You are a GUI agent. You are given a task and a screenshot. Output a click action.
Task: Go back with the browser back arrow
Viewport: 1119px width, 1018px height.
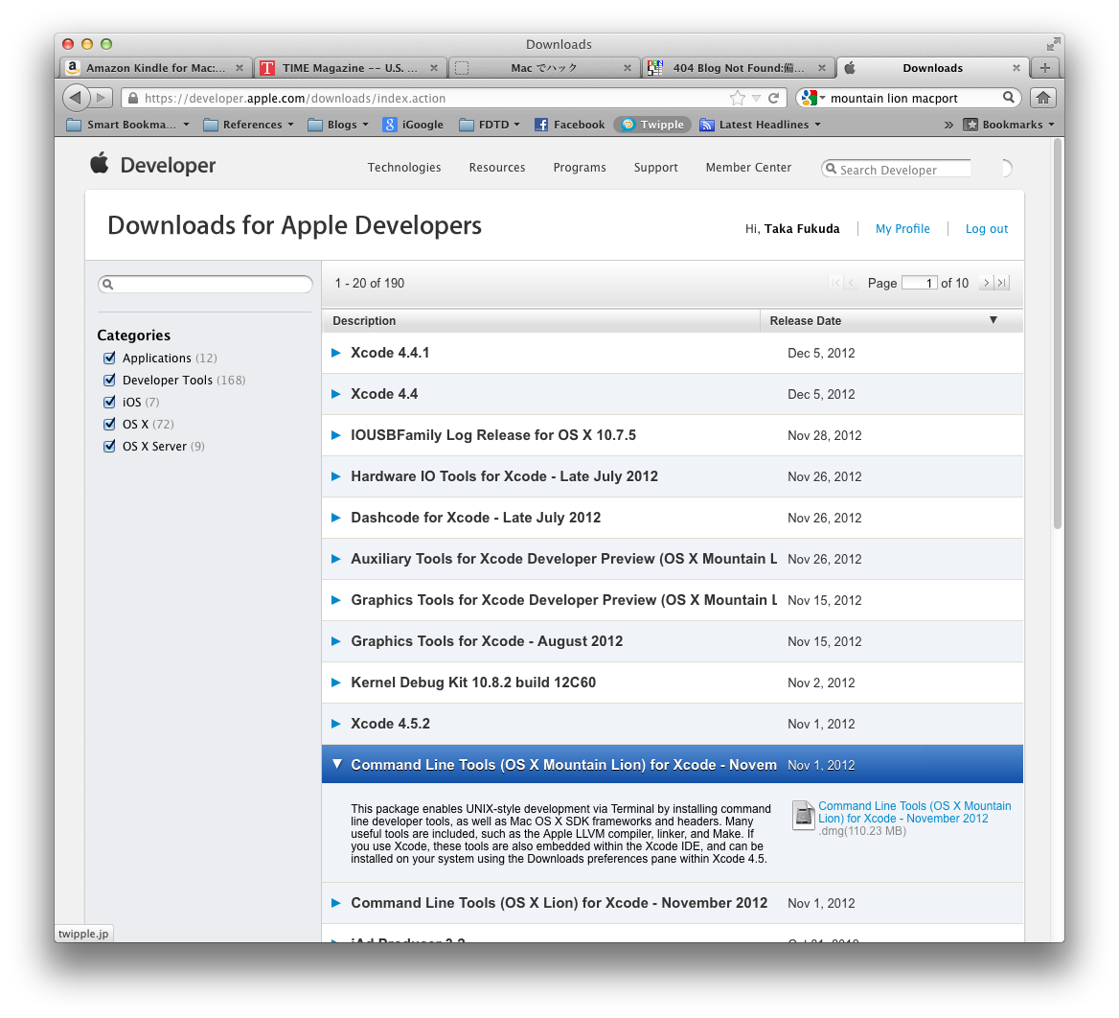click(76, 98)
